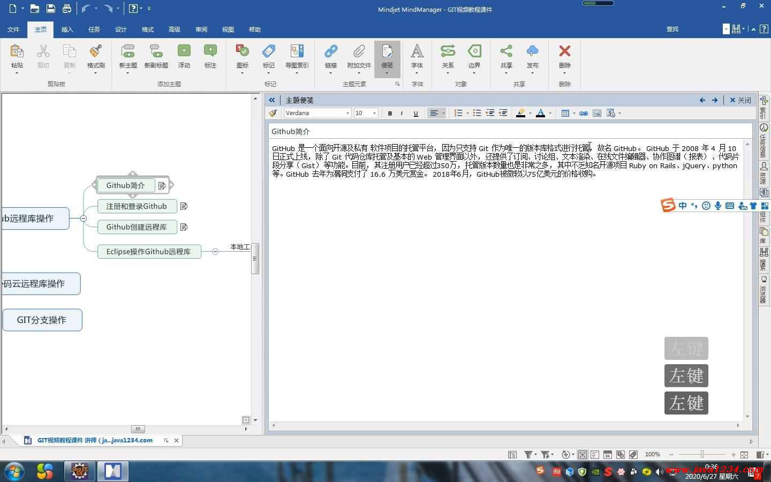Switch to the 视图 (View) ribbon tab
The image size is (771, 482).
point(228,29)
